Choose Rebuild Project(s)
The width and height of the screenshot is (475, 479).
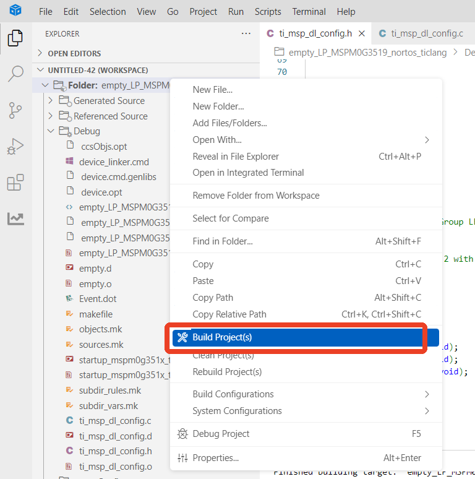(306, 372)
